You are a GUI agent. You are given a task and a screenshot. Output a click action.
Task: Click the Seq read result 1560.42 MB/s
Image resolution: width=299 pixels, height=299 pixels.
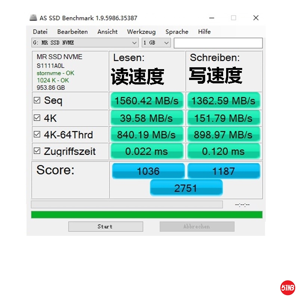147,101
